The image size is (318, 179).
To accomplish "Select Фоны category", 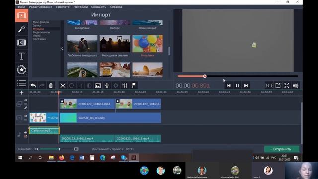I will pyautogui.click(x=36, y=36).
